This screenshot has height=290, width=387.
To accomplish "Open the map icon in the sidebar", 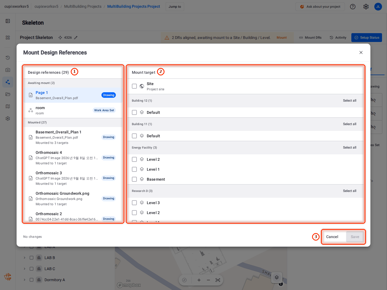I will [8, 106].
